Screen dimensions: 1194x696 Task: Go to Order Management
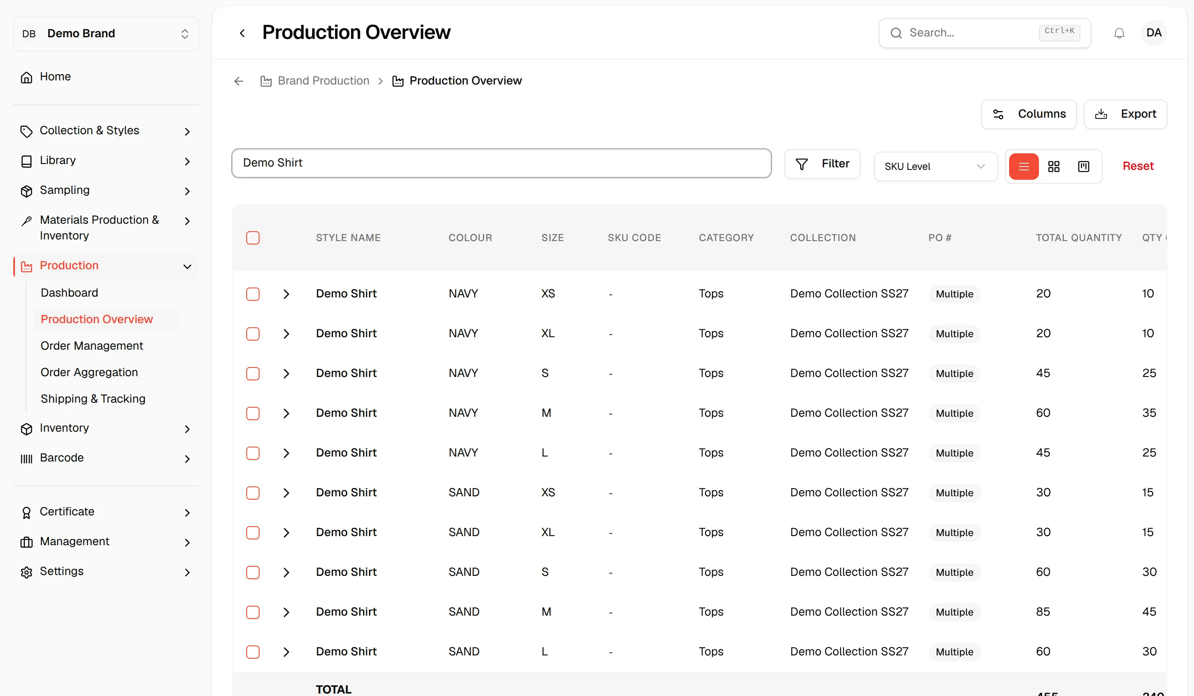(92, 346)
